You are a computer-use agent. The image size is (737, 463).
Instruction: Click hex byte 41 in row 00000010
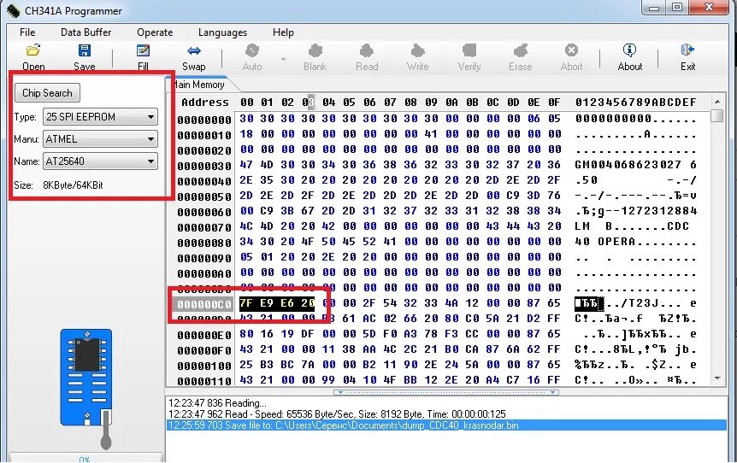[x=431, y=134]
